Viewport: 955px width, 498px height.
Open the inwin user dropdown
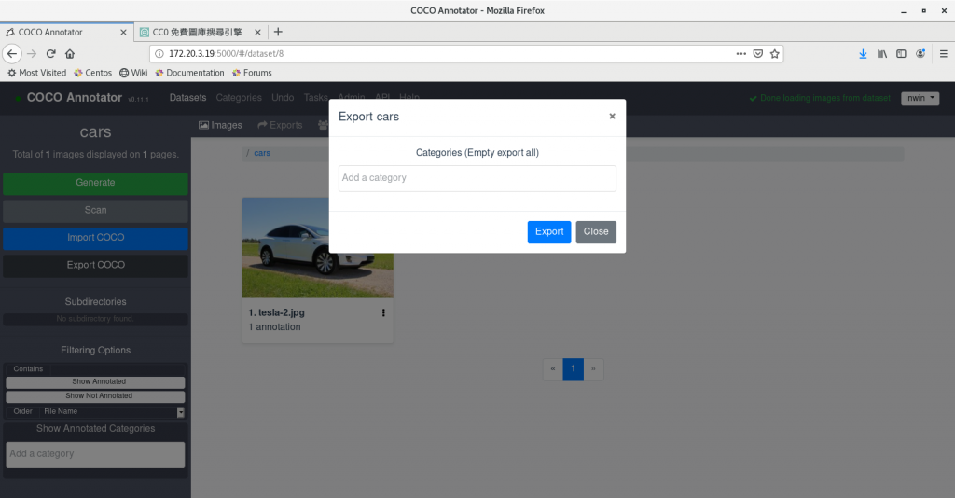920,98
